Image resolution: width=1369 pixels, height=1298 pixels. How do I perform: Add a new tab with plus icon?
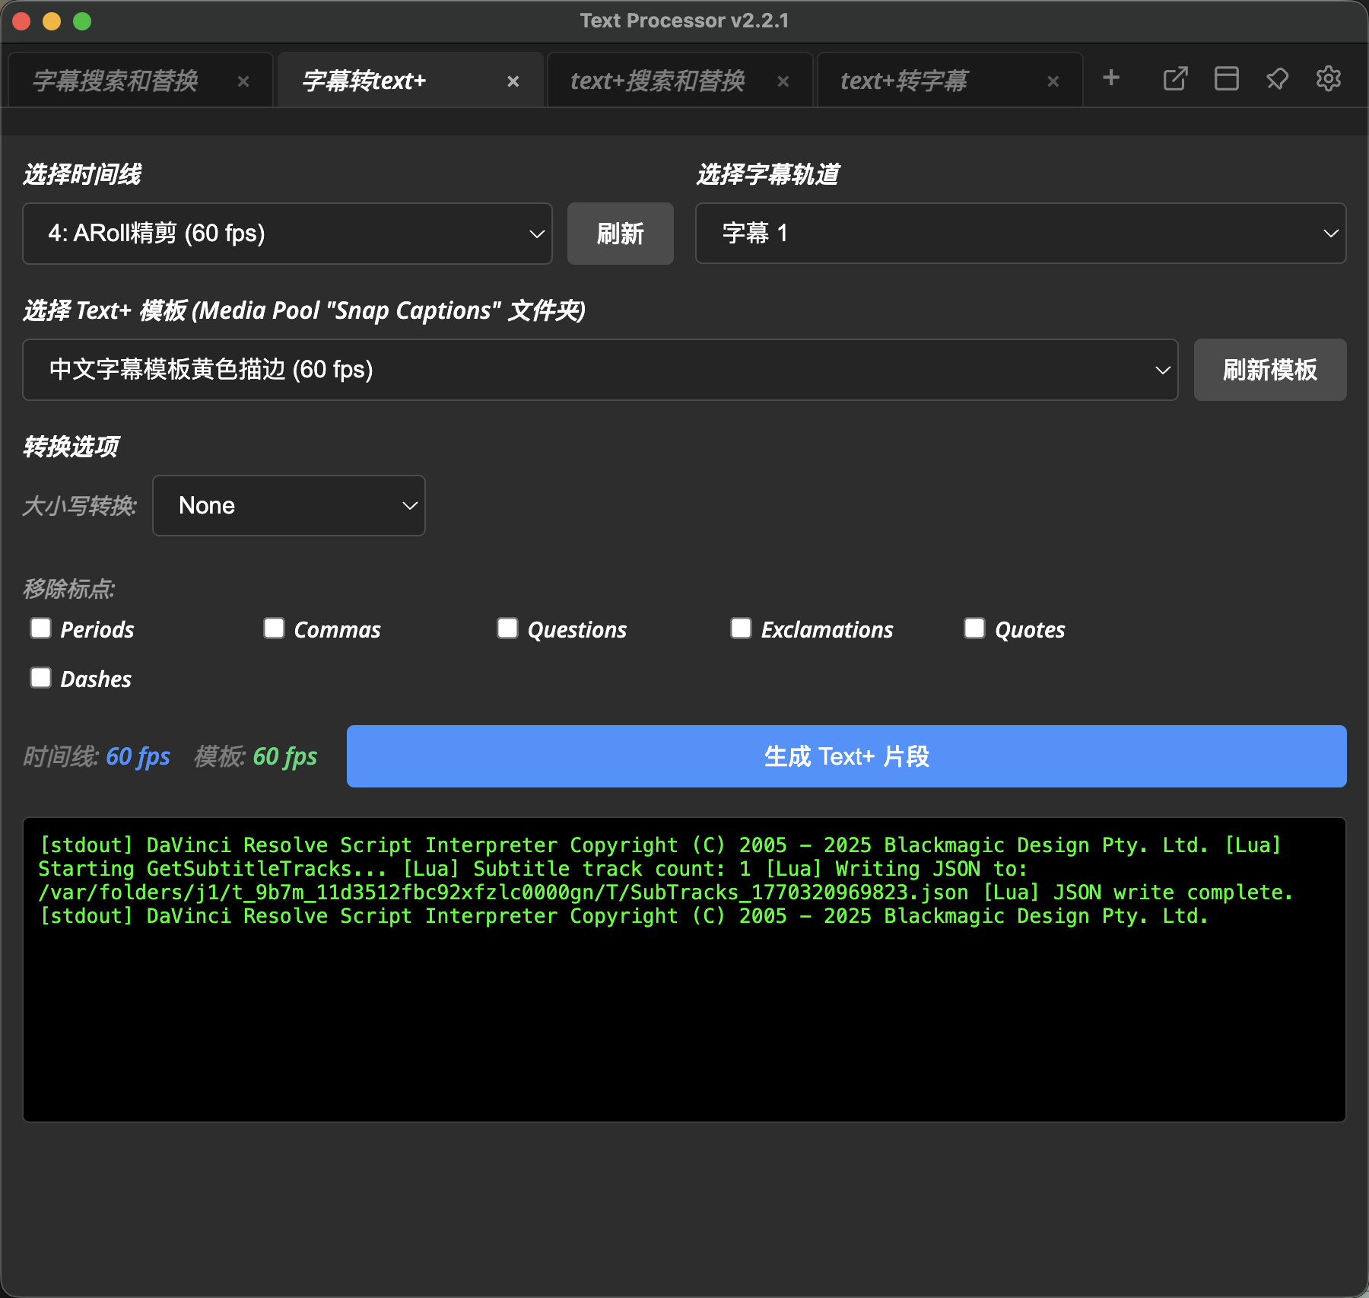pos(1111,78)
